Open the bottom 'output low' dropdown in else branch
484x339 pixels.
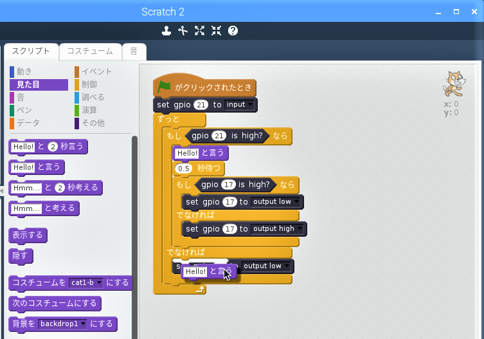(266, 266)
